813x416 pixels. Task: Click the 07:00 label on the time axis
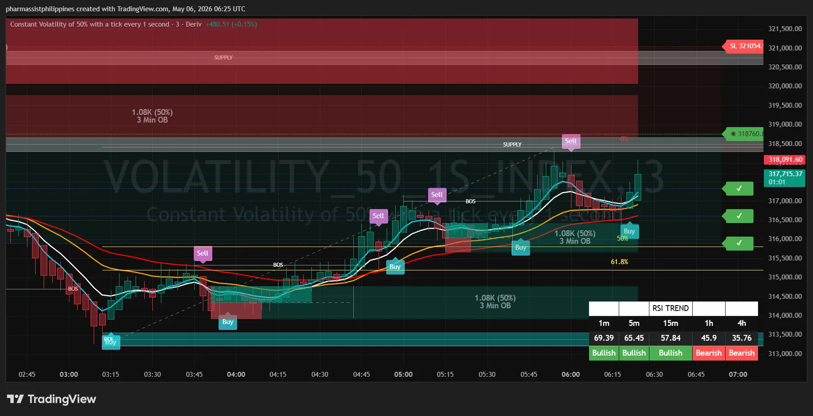coord(738,375)
